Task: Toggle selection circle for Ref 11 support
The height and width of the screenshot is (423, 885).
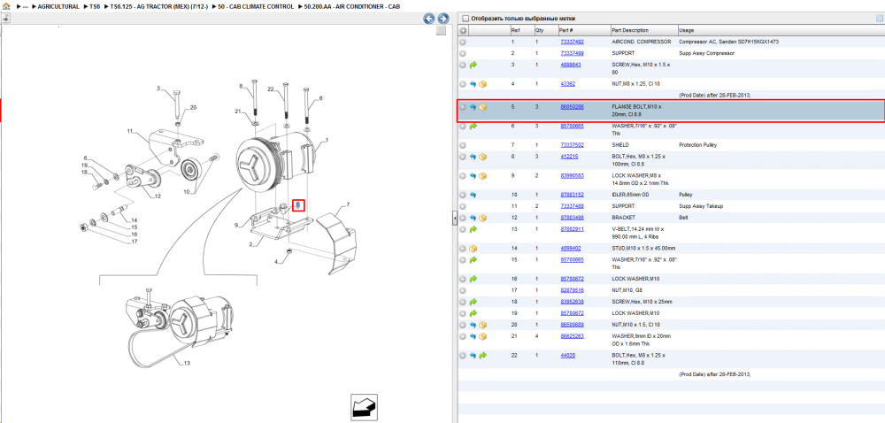Action: point(463,206)
